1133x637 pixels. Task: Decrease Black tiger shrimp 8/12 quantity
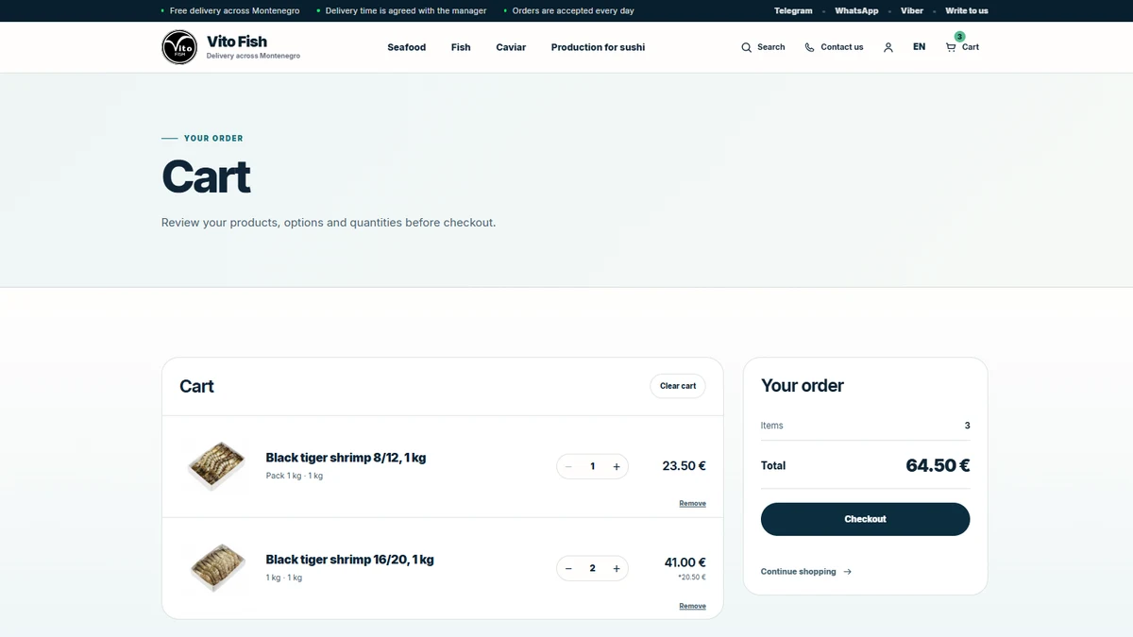point(568,466)
